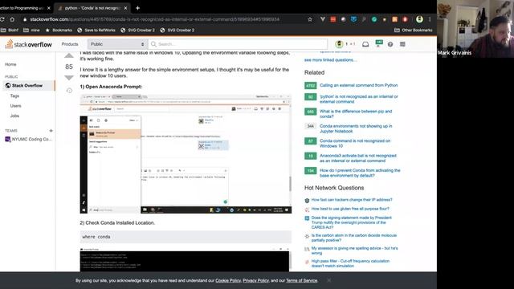Open gluten free all purpose flour question

tap(350, 209)
